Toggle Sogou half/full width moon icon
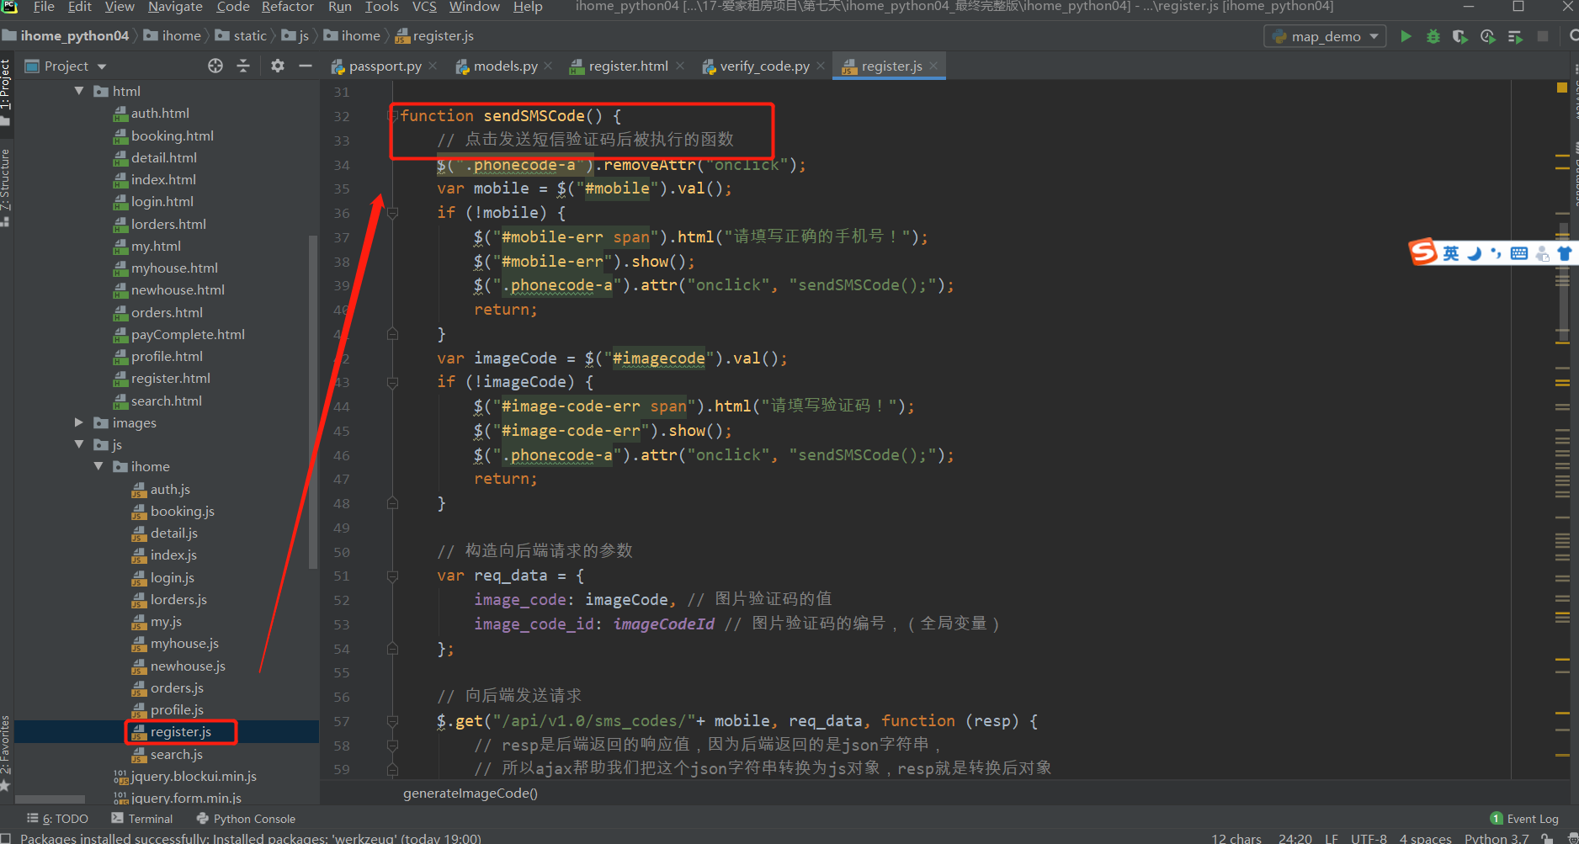The height and width of the screenshot is (844, 1579). [1474, 253]
